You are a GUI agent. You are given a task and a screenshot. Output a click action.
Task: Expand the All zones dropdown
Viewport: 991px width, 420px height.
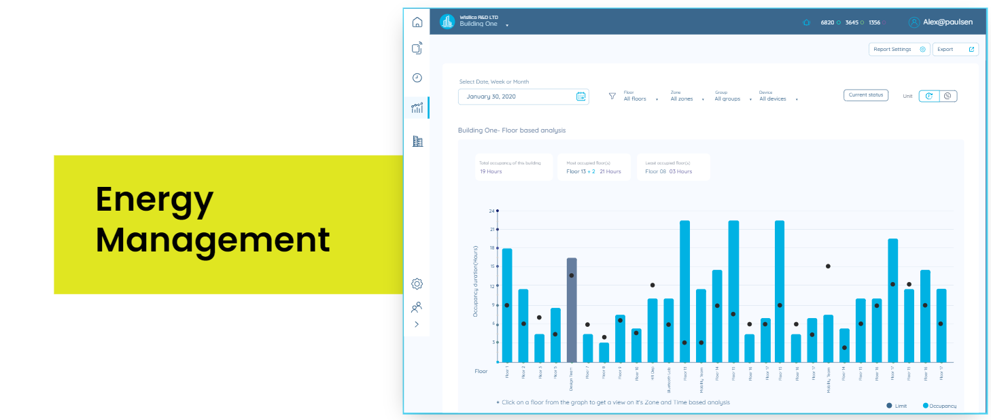coord(686,99)
